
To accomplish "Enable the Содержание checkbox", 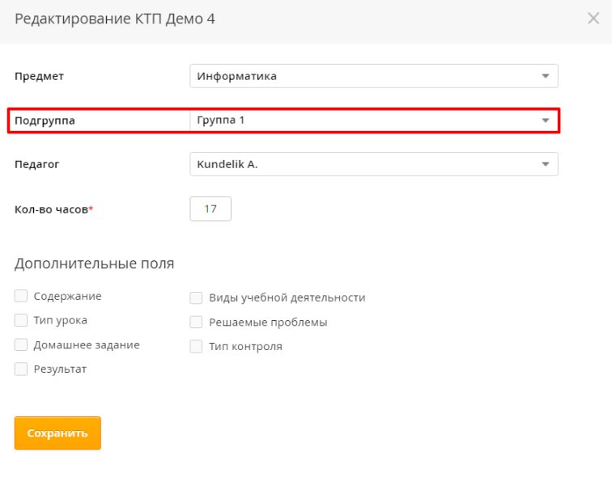I will pos(21,296).
